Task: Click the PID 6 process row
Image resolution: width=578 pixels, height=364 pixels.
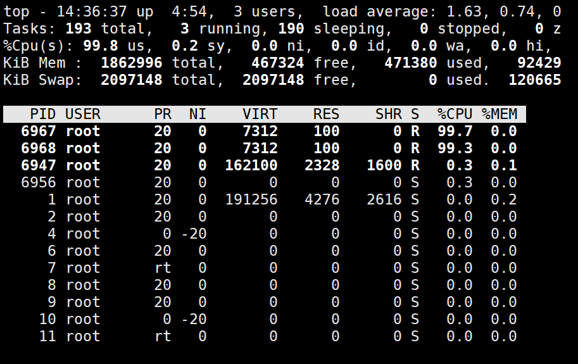Action: tap(264, 251)
